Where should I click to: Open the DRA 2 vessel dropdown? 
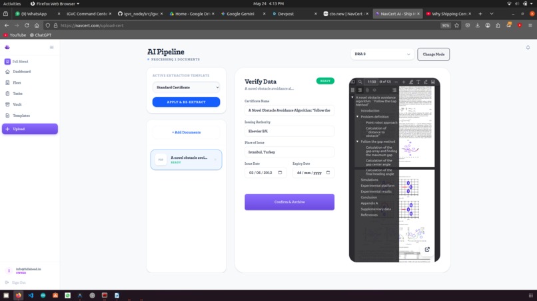click(382, 54)
